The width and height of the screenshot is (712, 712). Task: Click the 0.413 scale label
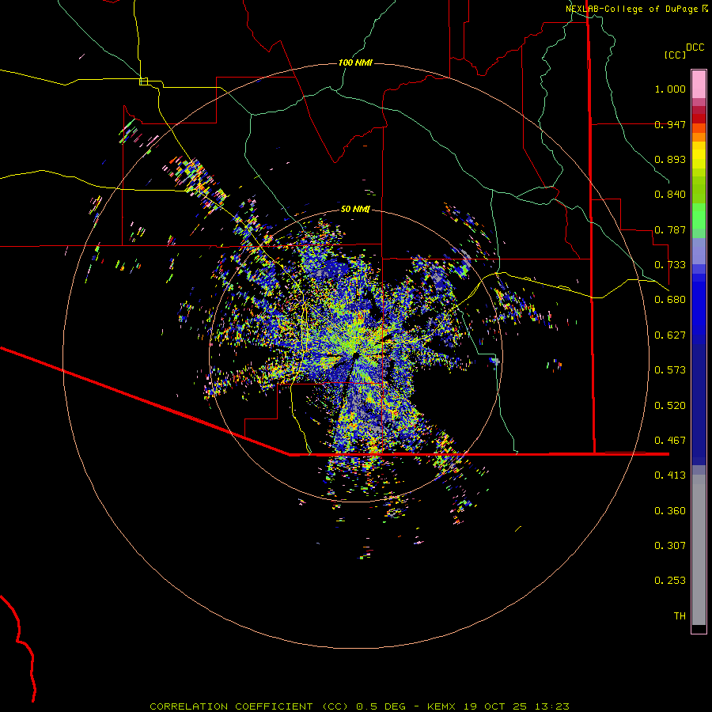click(670, 475)
